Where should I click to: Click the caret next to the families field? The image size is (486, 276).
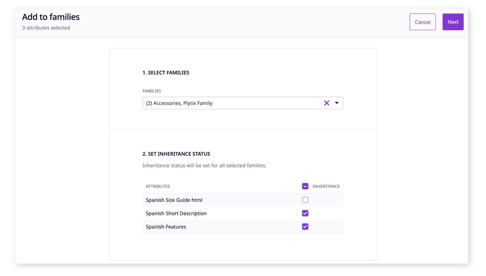click(337, 103)
